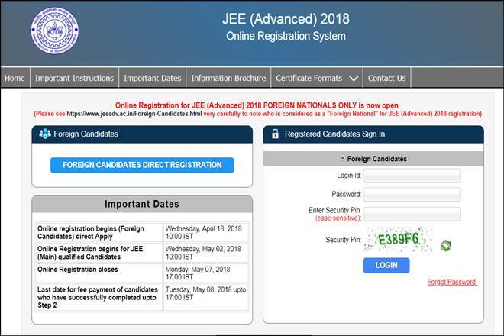Open the Forgot Password link

pos(451,282)
